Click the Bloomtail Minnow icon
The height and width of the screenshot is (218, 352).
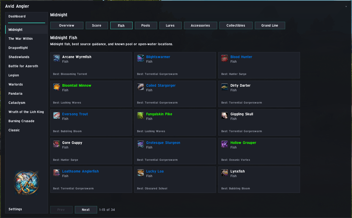pos(57,87)
